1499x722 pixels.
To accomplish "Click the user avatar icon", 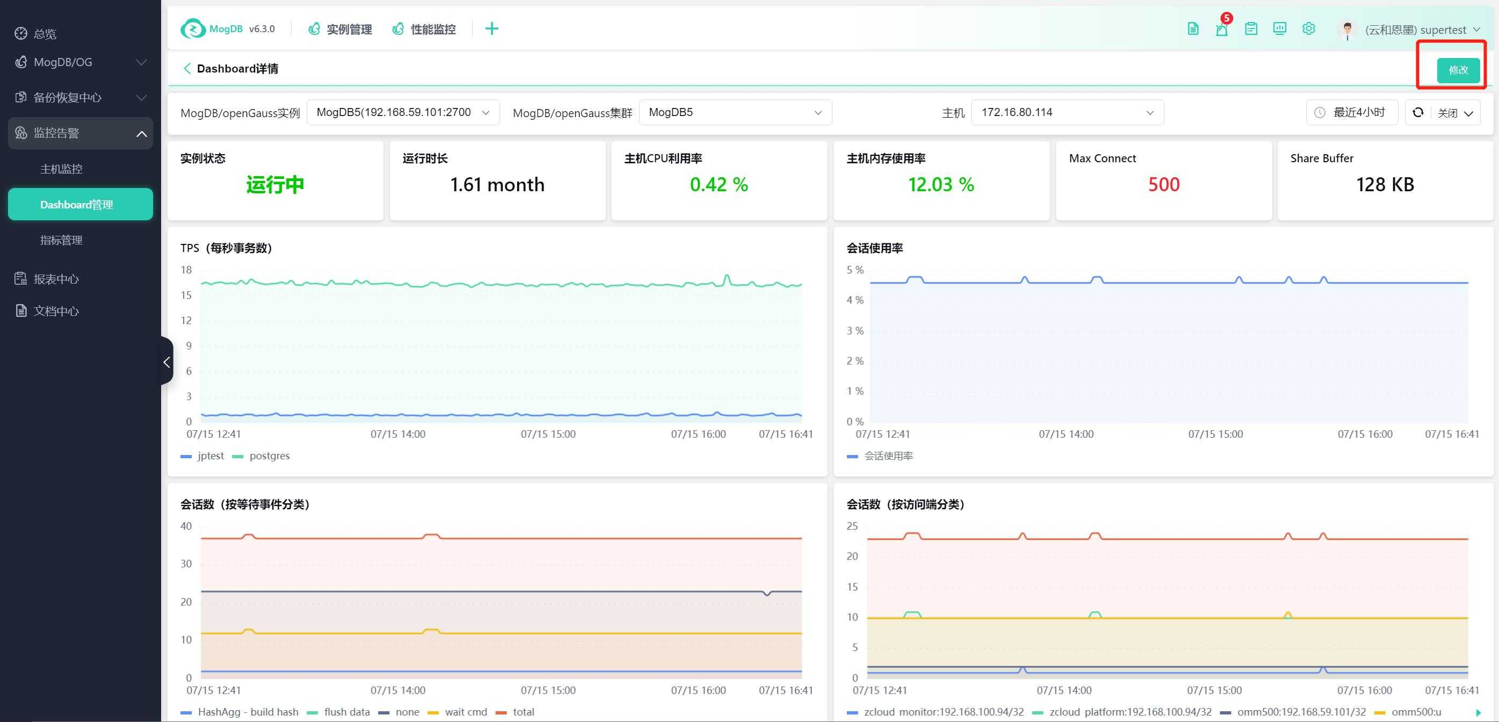I will pos(1348,30).
